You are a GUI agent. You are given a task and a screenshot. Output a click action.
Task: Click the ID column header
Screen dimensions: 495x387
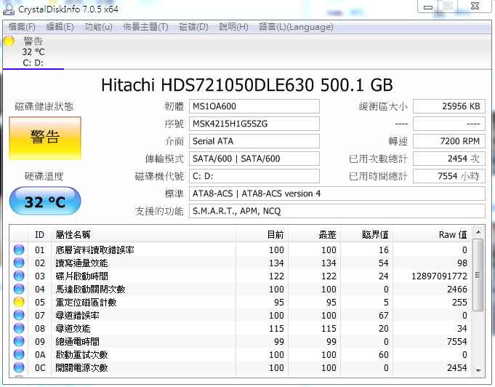[39, 235]
